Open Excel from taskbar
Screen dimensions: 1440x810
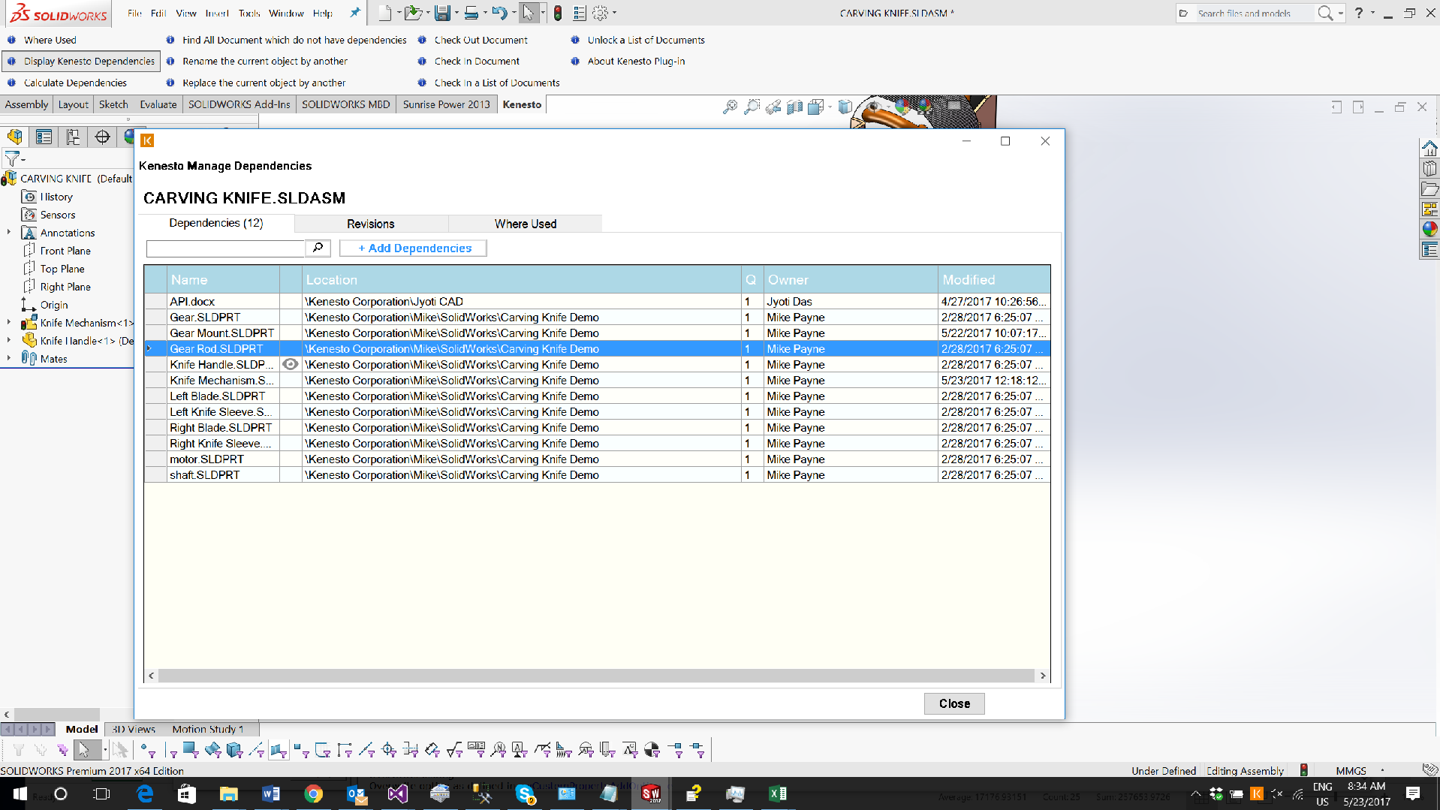click(778, 793)
